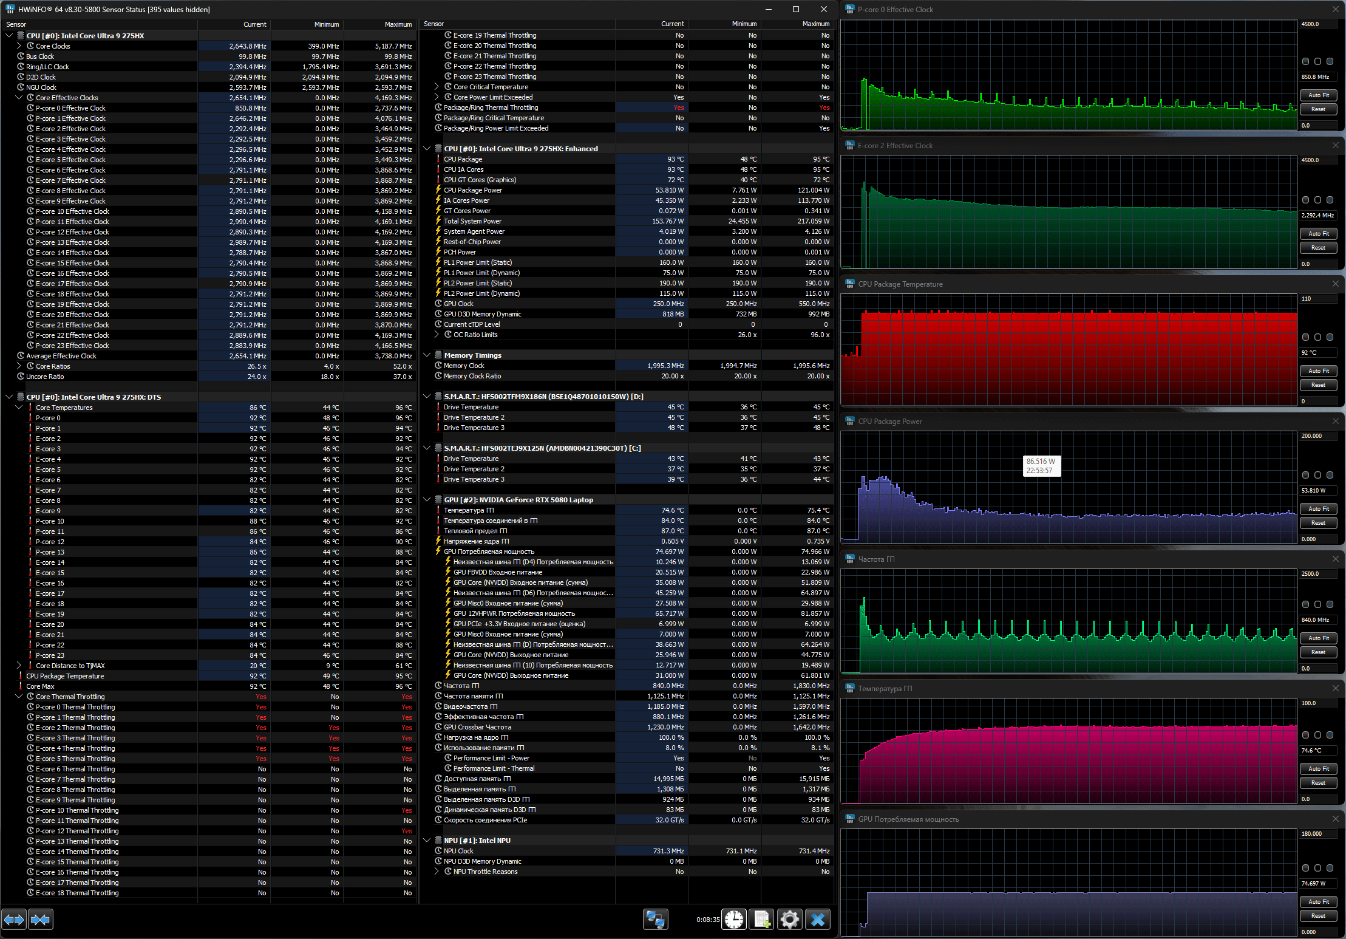Click the shrink columns arrows button
The image size is (1346, 939).
[41, 920]
